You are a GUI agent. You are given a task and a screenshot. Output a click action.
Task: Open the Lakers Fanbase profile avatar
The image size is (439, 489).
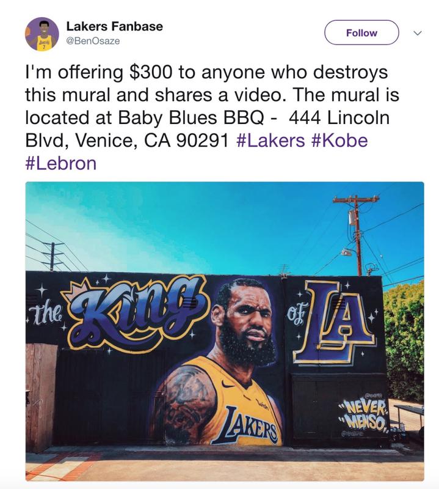tap(42, 34)
